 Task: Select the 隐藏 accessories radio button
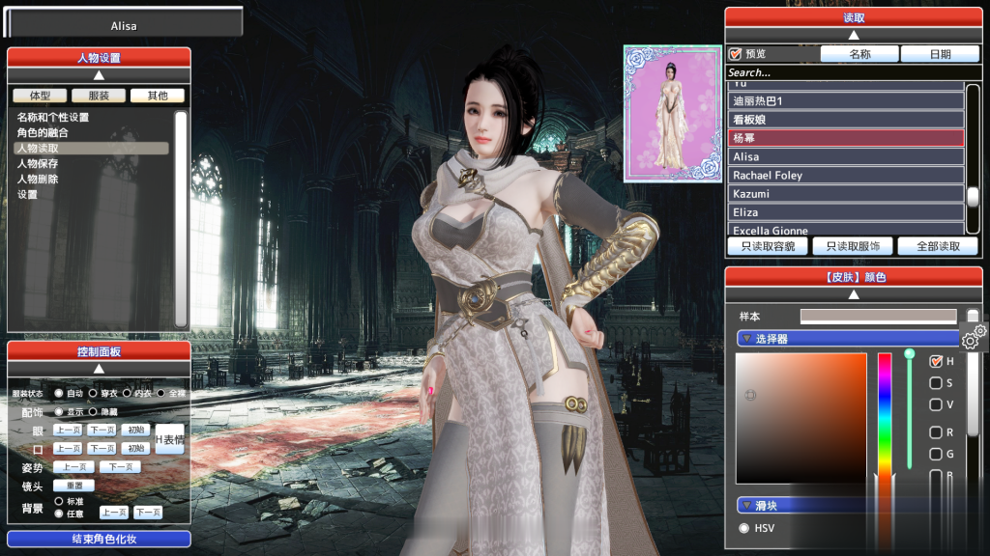(x=94, y=412)
